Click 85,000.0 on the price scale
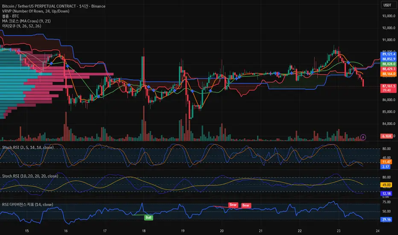 pos(389,112)
